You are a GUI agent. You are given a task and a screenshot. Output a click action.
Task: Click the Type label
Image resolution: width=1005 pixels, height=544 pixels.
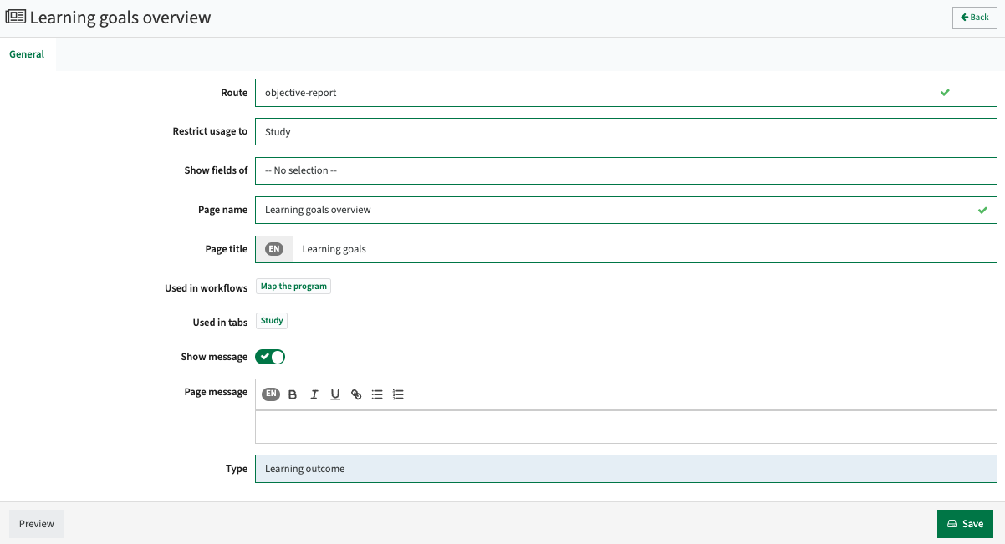(237, 469)
